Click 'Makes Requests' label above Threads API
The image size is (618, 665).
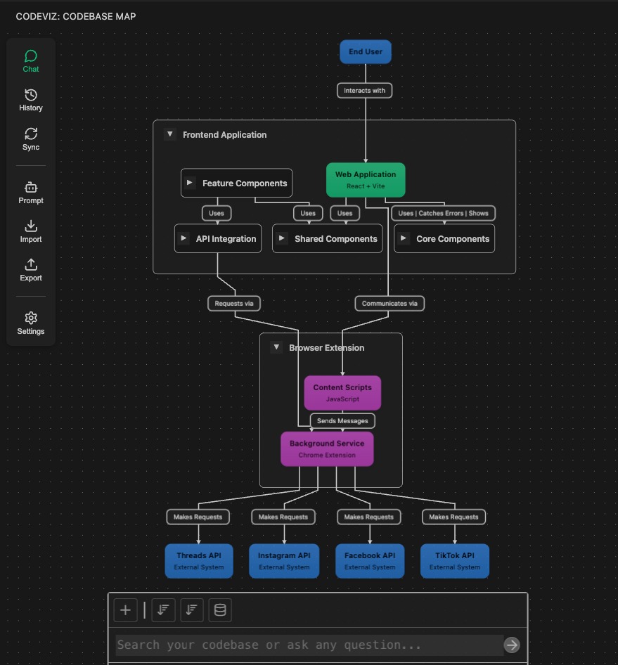[198, 517]
